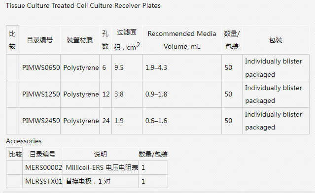315x193 pixels.
Task: Click the Millicell-ERS 电压电阻表 description
Action: (102, 167)
